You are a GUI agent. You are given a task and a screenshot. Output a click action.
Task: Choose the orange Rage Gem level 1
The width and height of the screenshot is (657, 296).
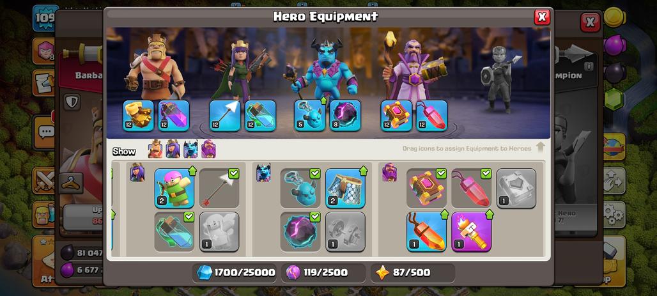426,232
